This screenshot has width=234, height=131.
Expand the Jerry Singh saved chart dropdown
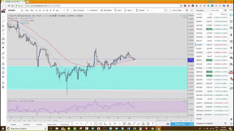[183, 10]
